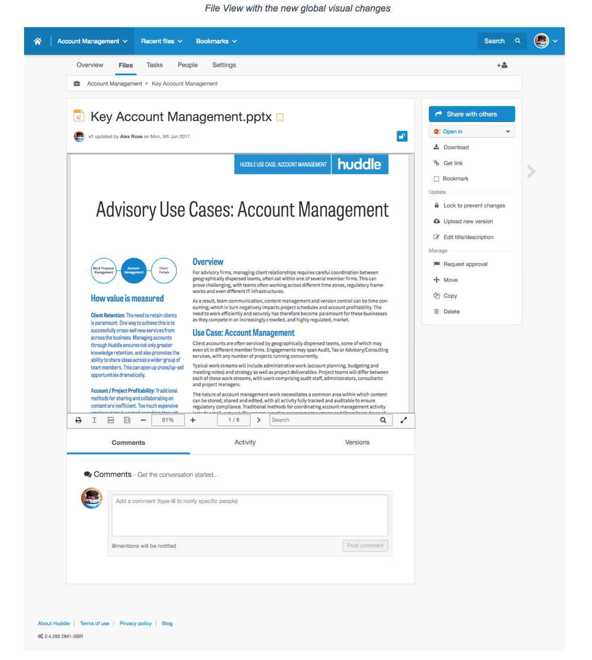Click the Add a comment text box
Image resolution: width=592 pixels, height=660 pixels.
250,515
